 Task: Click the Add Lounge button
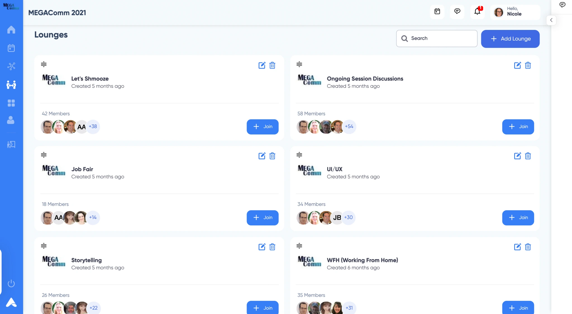tap(510, 39)
